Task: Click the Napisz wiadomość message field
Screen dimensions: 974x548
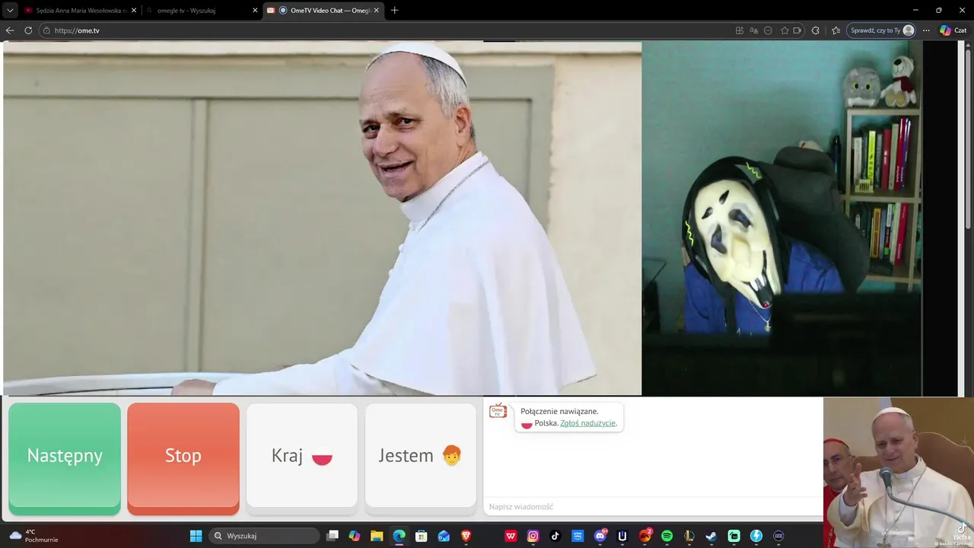Action: point(652,507)
